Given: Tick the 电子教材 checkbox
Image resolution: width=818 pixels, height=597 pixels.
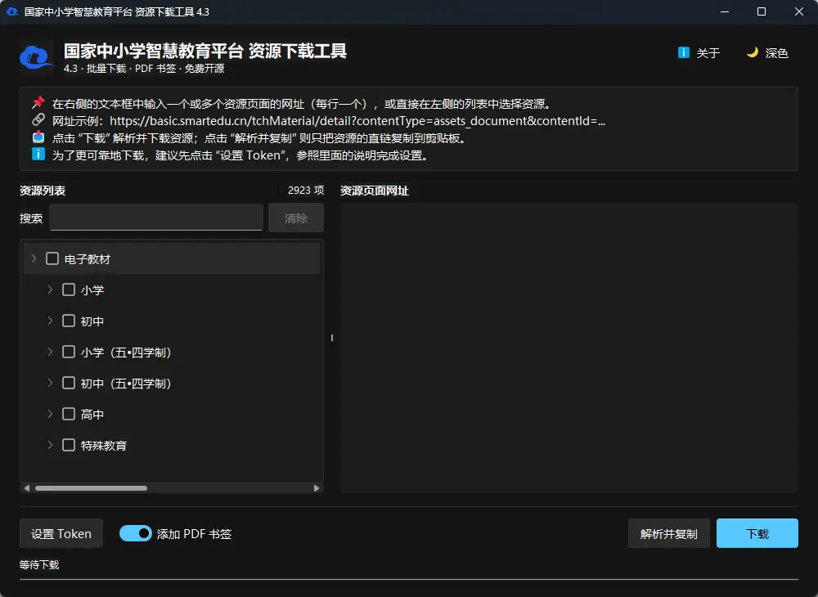Looking at the screenshot, I should point(52,258).
